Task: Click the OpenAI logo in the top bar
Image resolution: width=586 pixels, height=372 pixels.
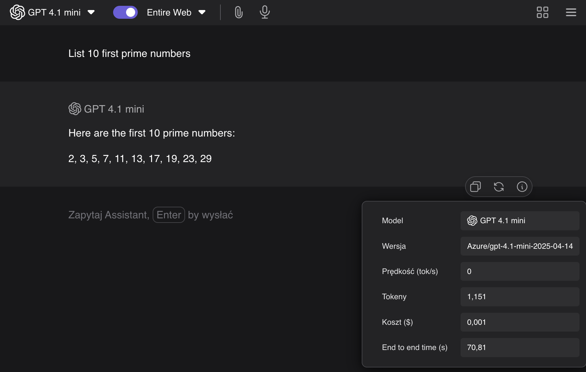Action: coord(17,13)
